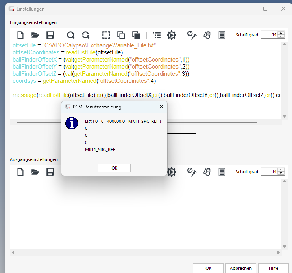Click the magnifier search icon in top toolbar
The width and height of the screenshot is (292, 273).
(x=70, y=35)
